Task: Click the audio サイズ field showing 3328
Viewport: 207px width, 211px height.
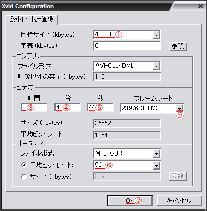Action: 127,176
